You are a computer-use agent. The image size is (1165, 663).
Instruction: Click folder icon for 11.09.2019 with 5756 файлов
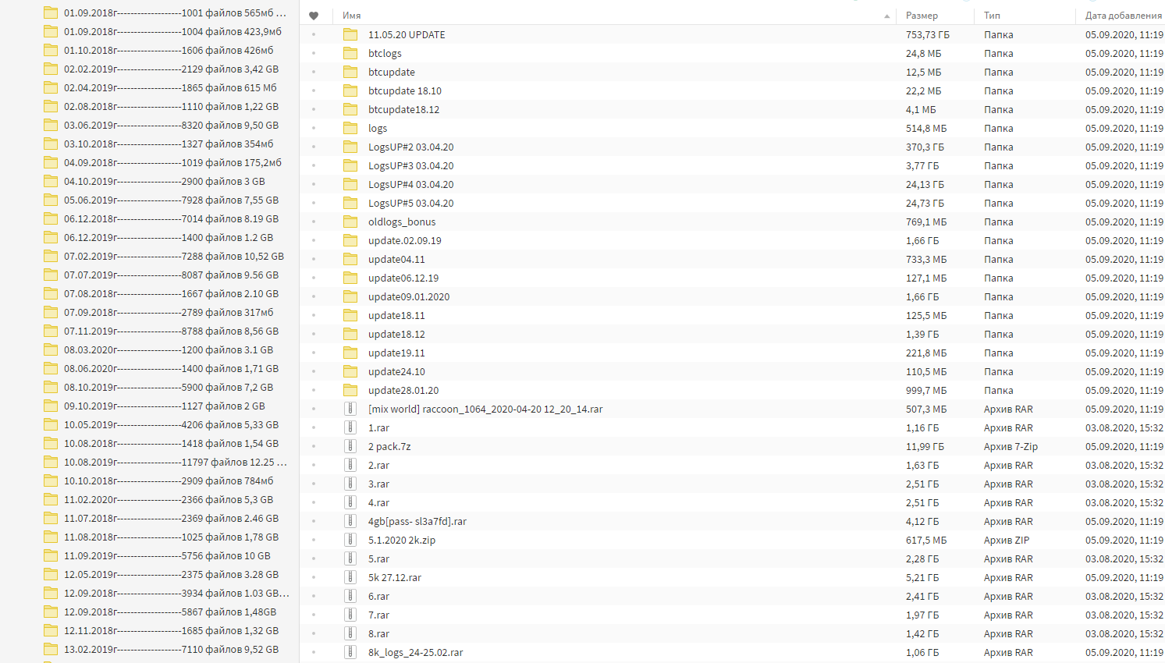[x=51, y=555]
